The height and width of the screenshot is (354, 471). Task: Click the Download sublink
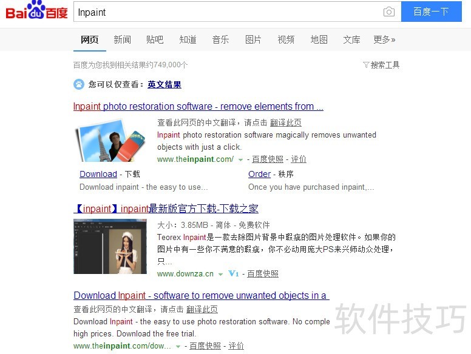pos(98,174)
